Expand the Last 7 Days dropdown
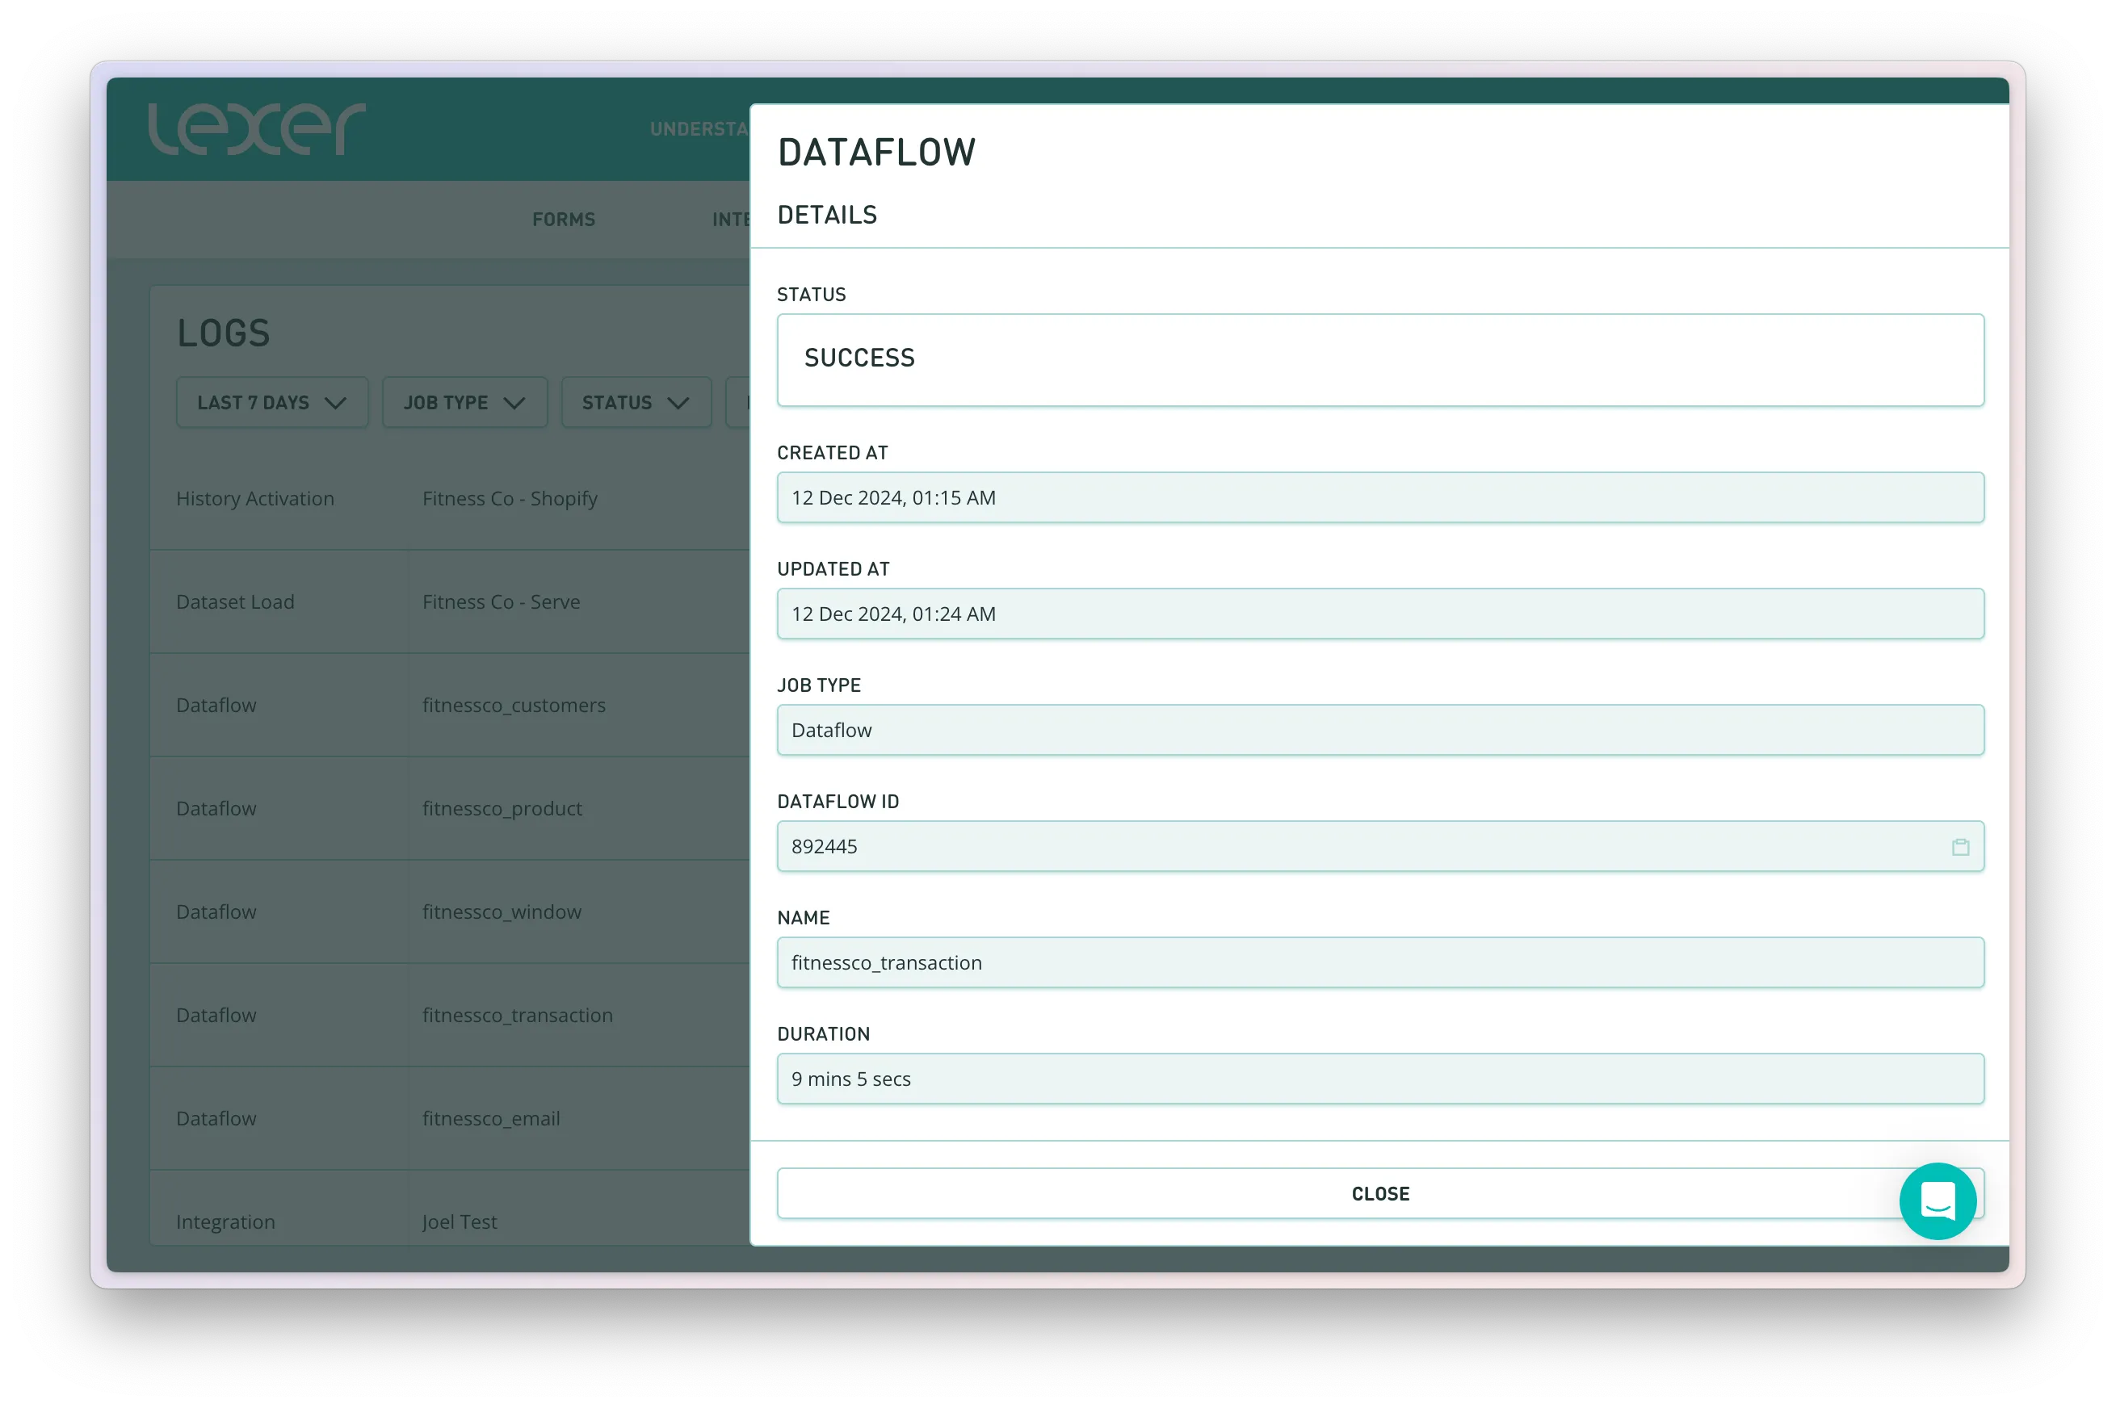2116x1408 pixels. point(271,402)
